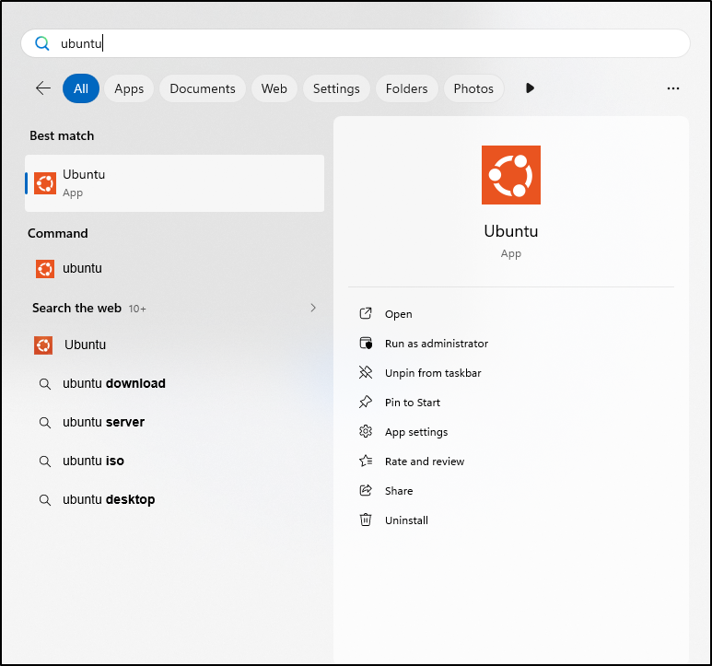712x666 pixels.
Task: Click the Rate and review star icon
Action: point(366,461)
